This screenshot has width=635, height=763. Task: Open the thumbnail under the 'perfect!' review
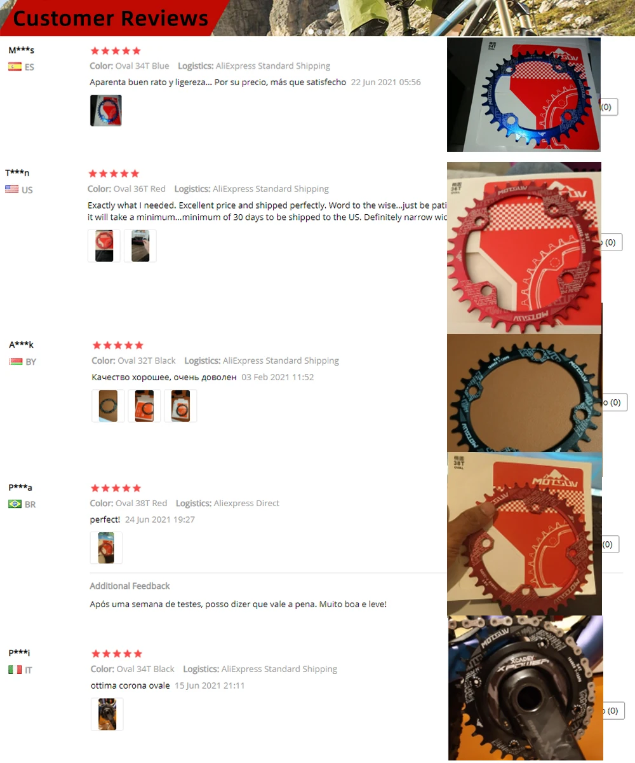click(x=106, y=548)
